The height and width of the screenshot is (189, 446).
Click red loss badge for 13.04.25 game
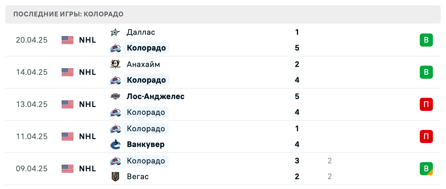click(426, 104)
